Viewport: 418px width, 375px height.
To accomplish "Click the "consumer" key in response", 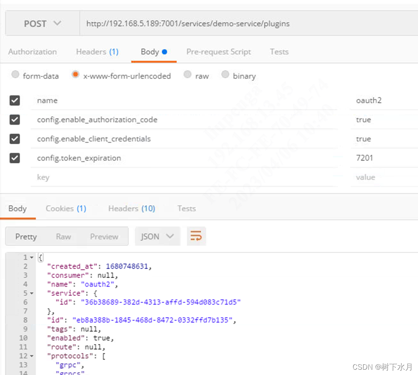I will [x=68, y=276].
